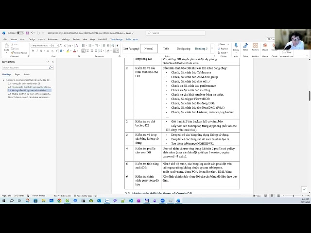Toggle Align Right paragraph alignment
Screen dimensions: 311x233
coord(92,51)
